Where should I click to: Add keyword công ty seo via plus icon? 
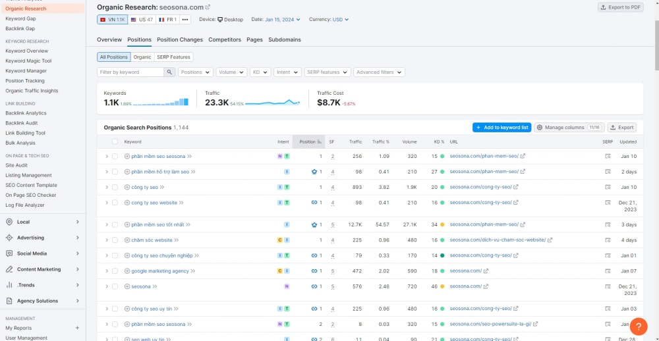pyautogui.click(x=127, y=188)
